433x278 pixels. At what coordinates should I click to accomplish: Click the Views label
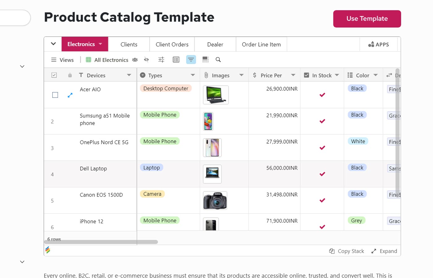coord(66,60)
